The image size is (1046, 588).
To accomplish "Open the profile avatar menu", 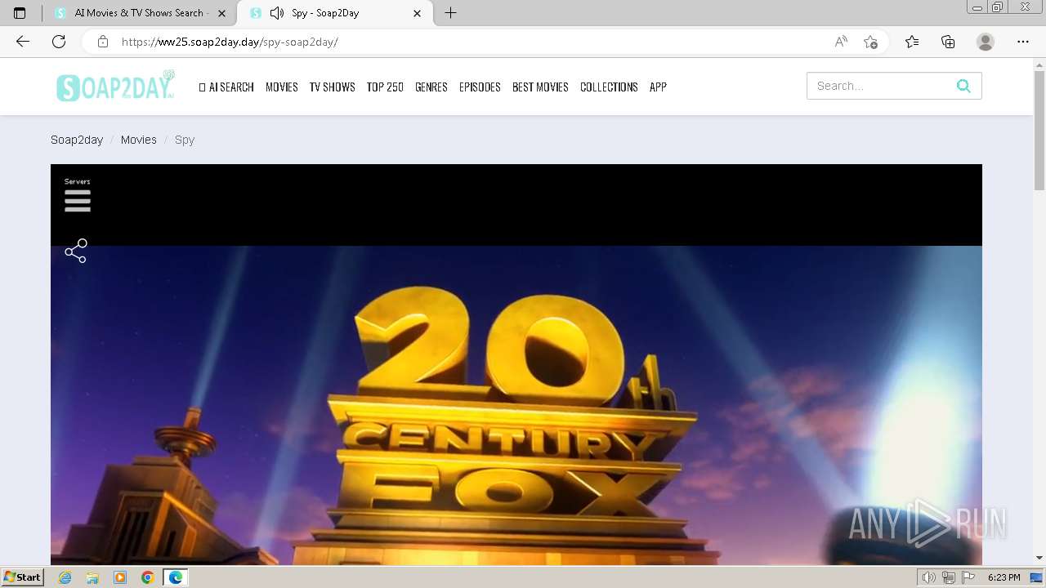I will tap(986, 42).
